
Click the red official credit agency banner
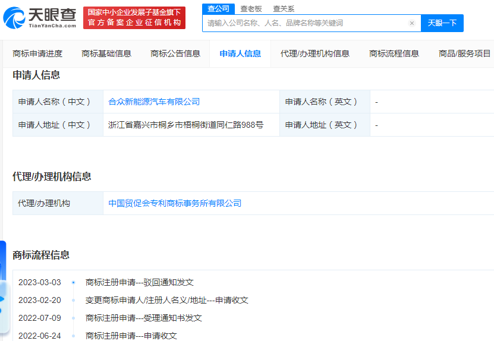(x=134, y=18)
